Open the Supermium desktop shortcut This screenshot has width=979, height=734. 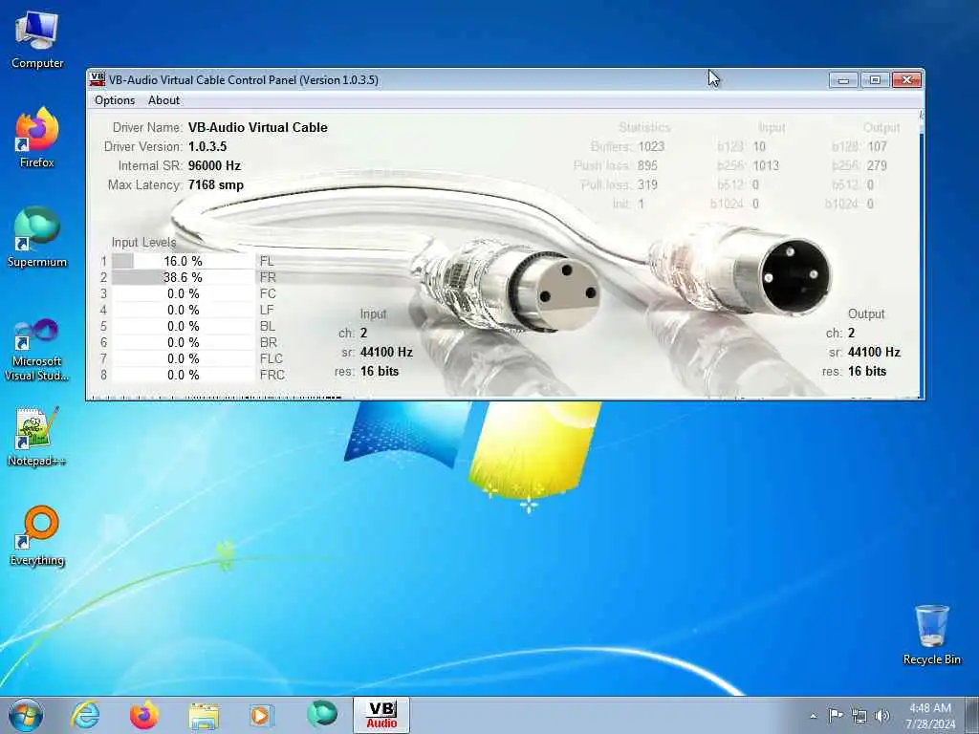[37, 237]
